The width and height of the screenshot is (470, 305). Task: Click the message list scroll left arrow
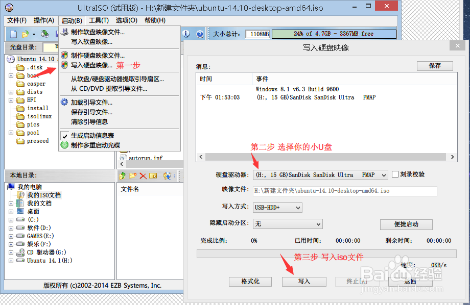point(201,157)
